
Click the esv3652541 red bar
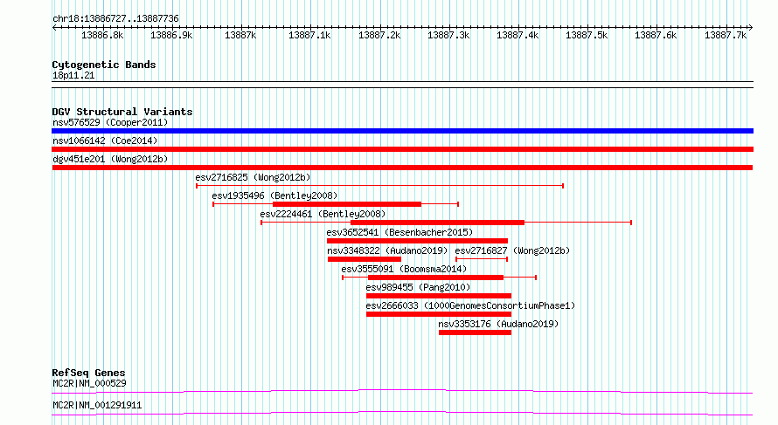pyautogui.click(x=417, y=241)
